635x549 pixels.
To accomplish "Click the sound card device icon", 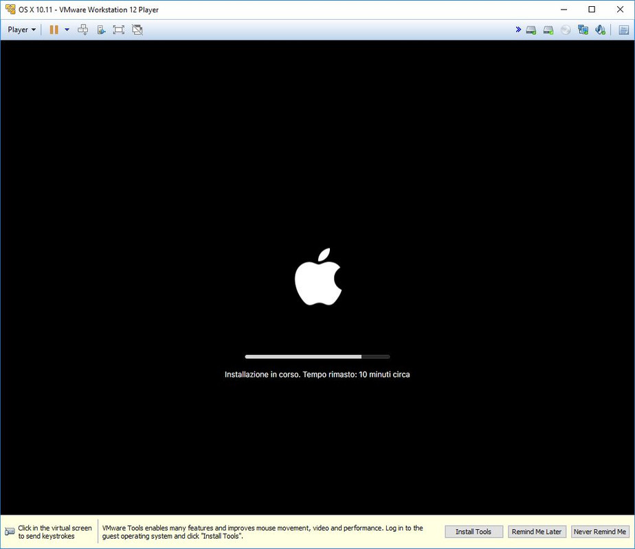I will point(600,30).
